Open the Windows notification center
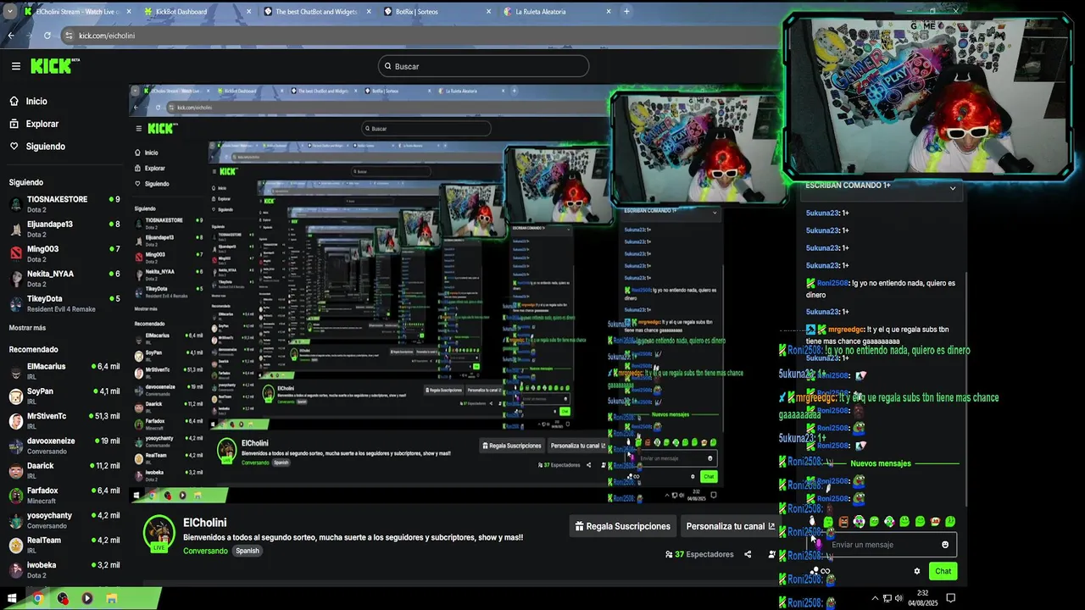 coord(951,598)
